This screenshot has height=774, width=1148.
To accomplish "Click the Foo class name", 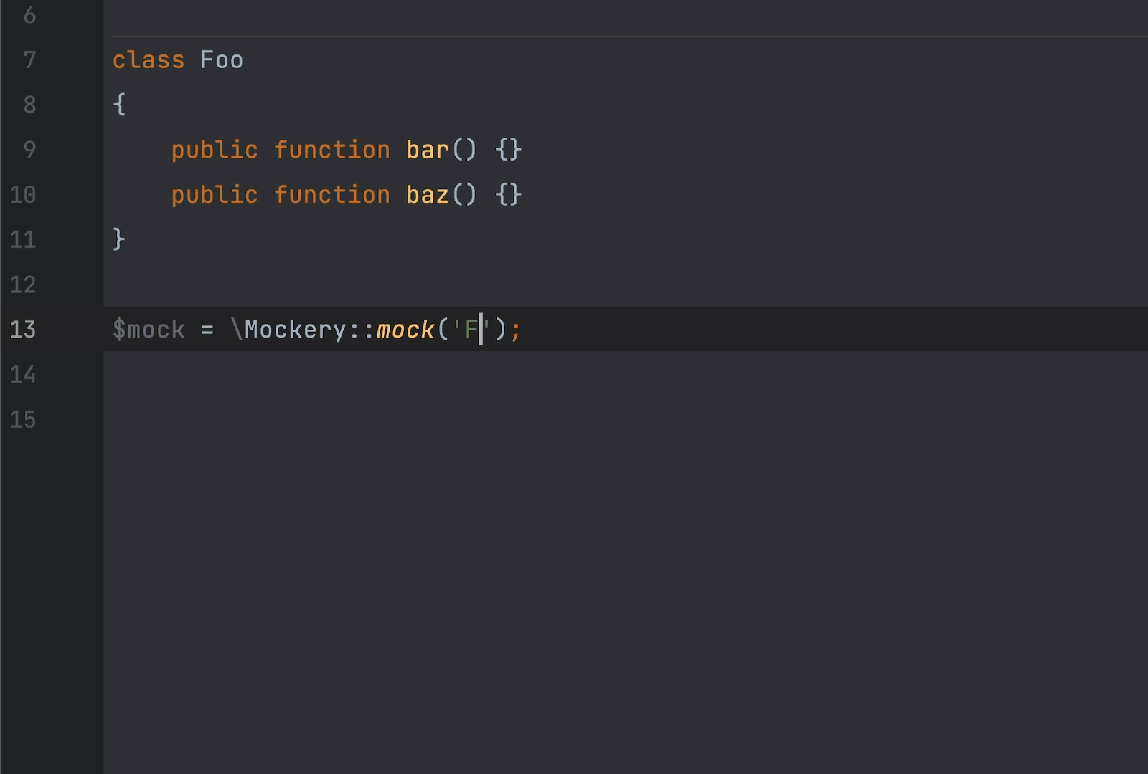I will coord(222,60).
